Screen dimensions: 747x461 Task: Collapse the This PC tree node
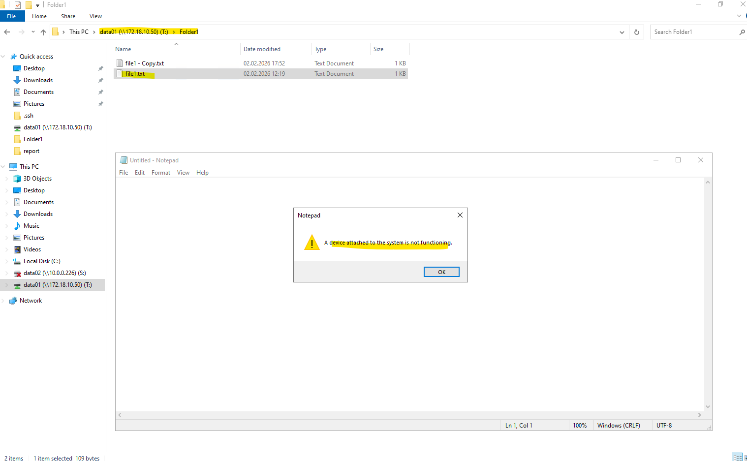pos(3,167)
